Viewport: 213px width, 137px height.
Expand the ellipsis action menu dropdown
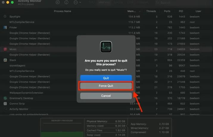77,3
